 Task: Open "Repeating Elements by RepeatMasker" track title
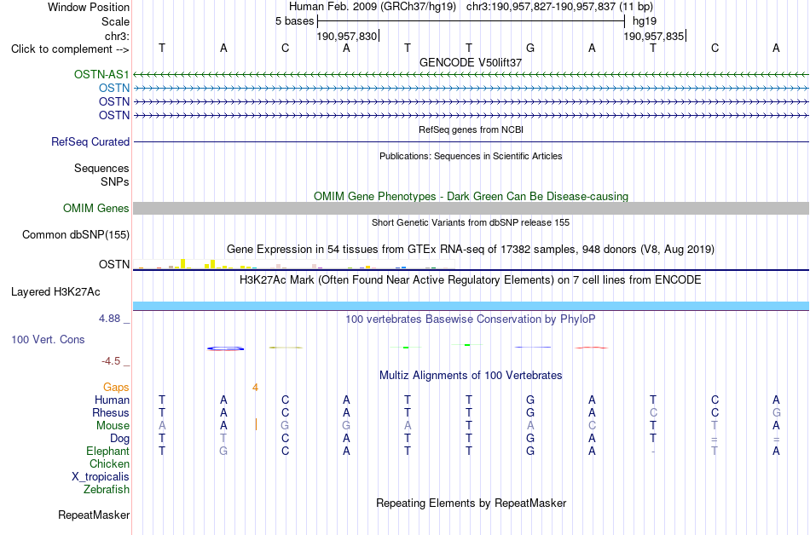click(471, 503)
